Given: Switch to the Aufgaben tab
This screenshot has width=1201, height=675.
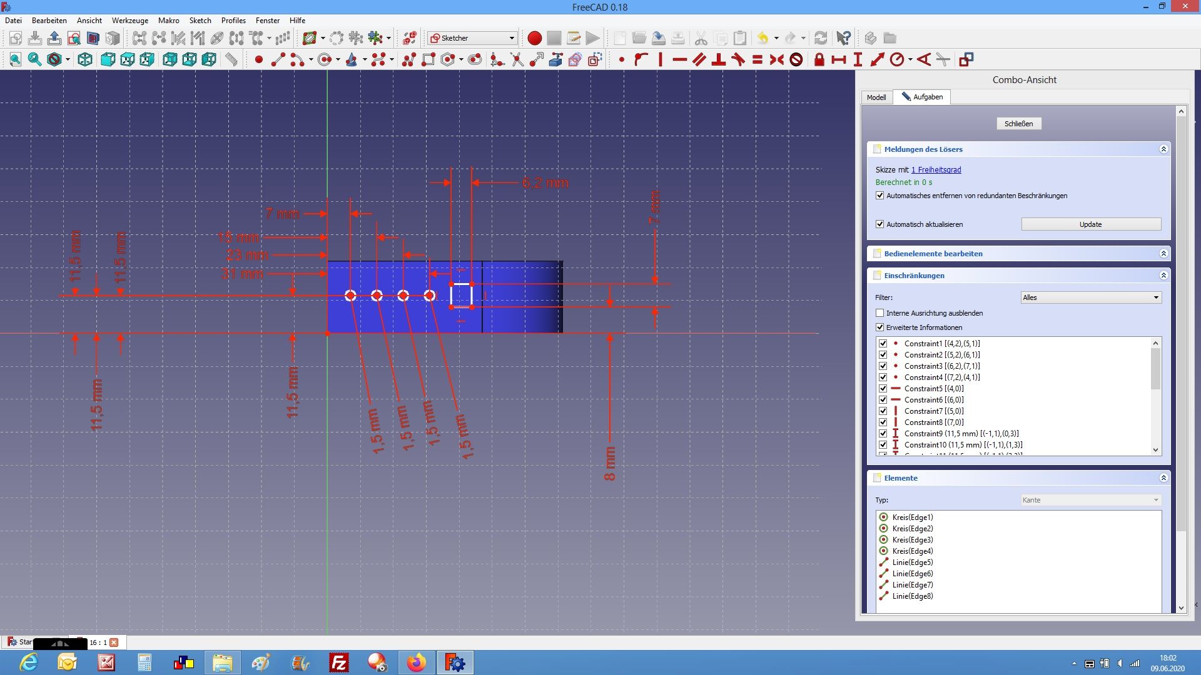Looking at the screenshot, I should tap(922, 97).
